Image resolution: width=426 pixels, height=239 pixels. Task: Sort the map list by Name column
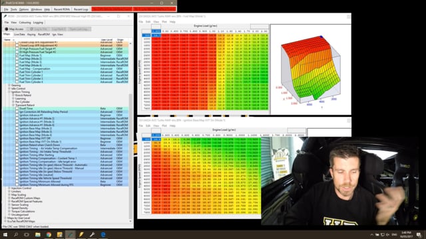point(7,40)
